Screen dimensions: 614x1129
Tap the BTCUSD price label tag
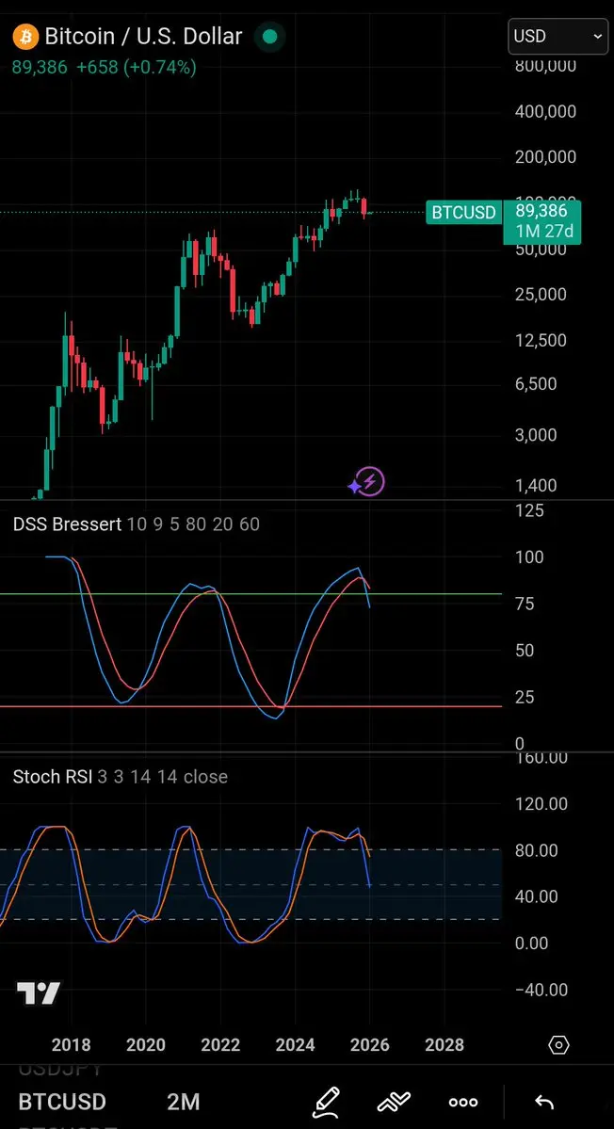click(x=464, y=213)
